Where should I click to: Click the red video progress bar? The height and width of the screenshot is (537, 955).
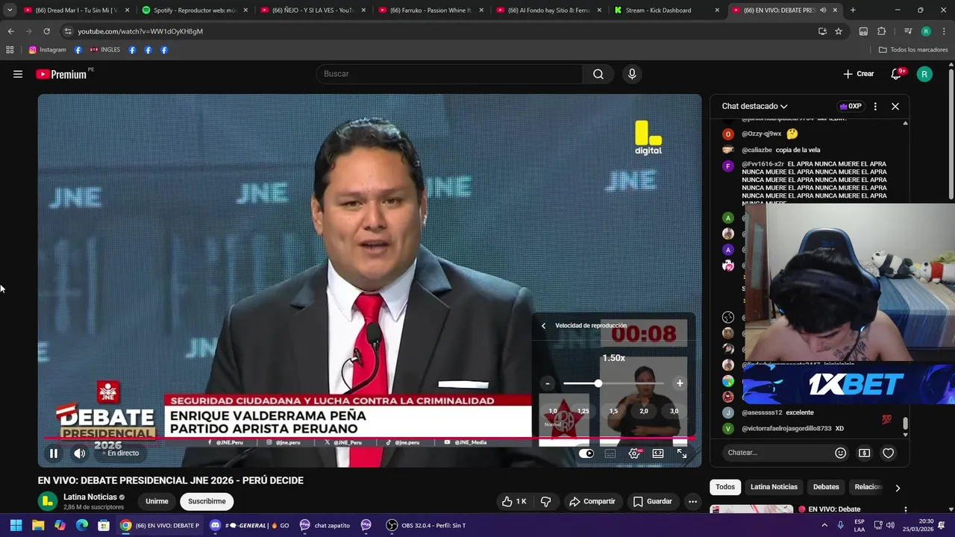pyautogui.click(x=369, y=438)
